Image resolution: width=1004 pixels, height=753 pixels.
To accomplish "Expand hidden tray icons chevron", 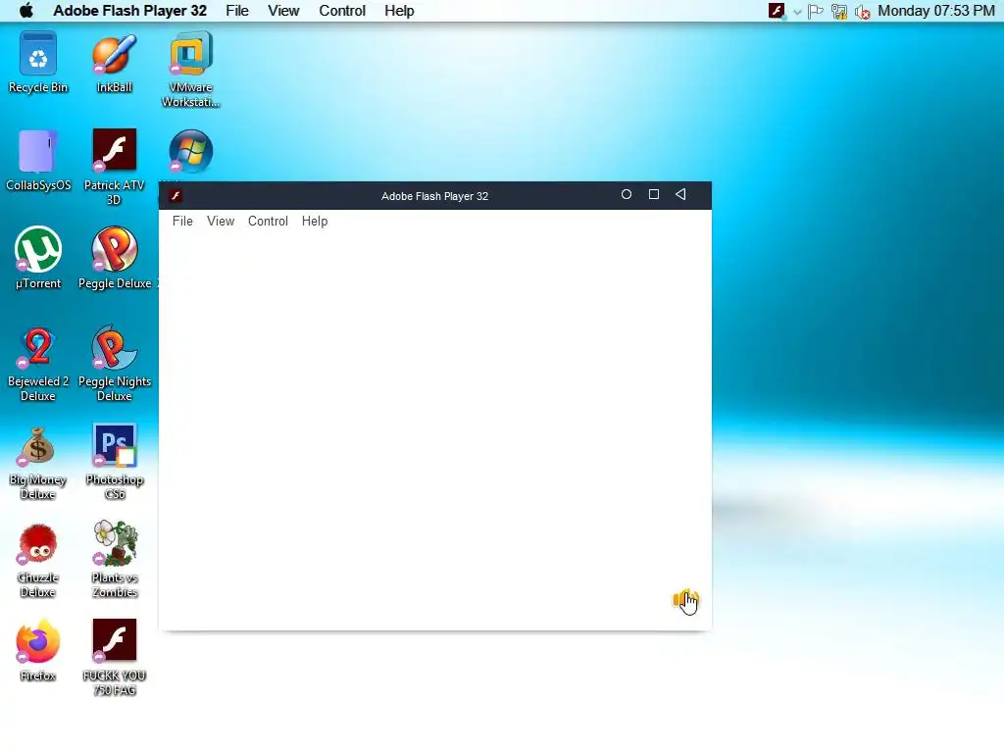I will 797,12.
